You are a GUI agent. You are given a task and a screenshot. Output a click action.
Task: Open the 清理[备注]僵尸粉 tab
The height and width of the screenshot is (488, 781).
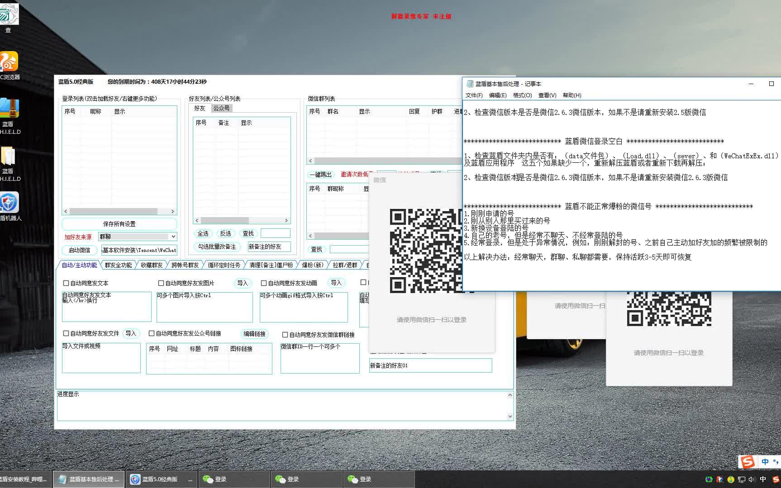(x=271, y=265)
